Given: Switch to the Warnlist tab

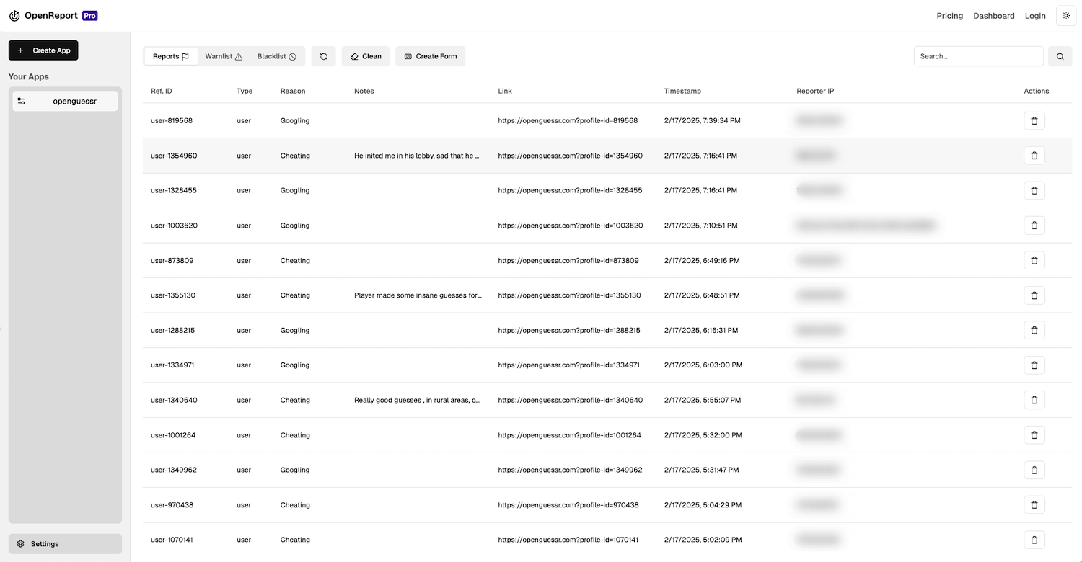Looking at the screenshot, I should point(223,56).
